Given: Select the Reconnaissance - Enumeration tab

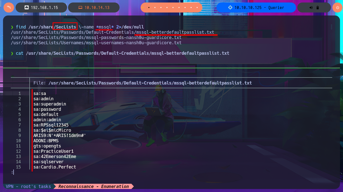Looking at the screenshot, I should (x=93, y=186).
